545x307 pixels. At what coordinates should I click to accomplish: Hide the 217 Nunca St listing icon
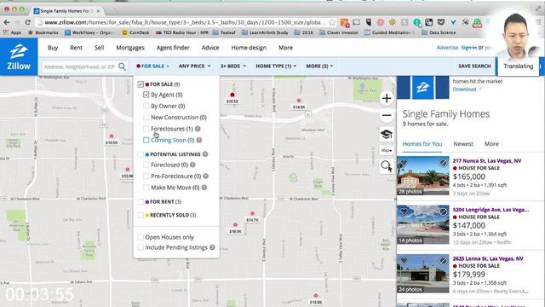point(443,163)
